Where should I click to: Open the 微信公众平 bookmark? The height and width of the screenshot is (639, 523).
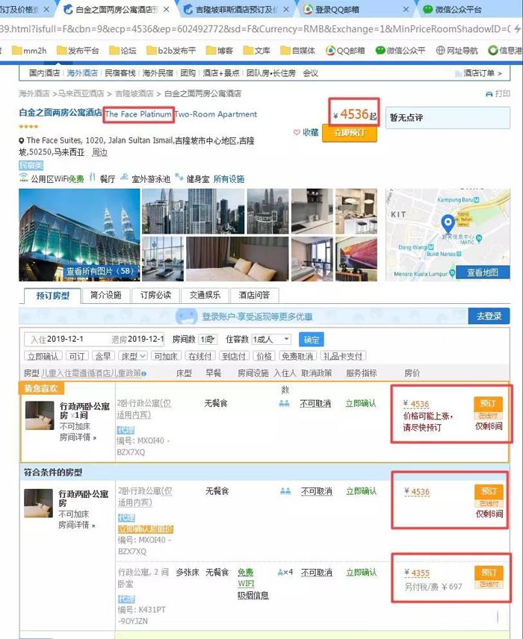click(x=400, y=51)
